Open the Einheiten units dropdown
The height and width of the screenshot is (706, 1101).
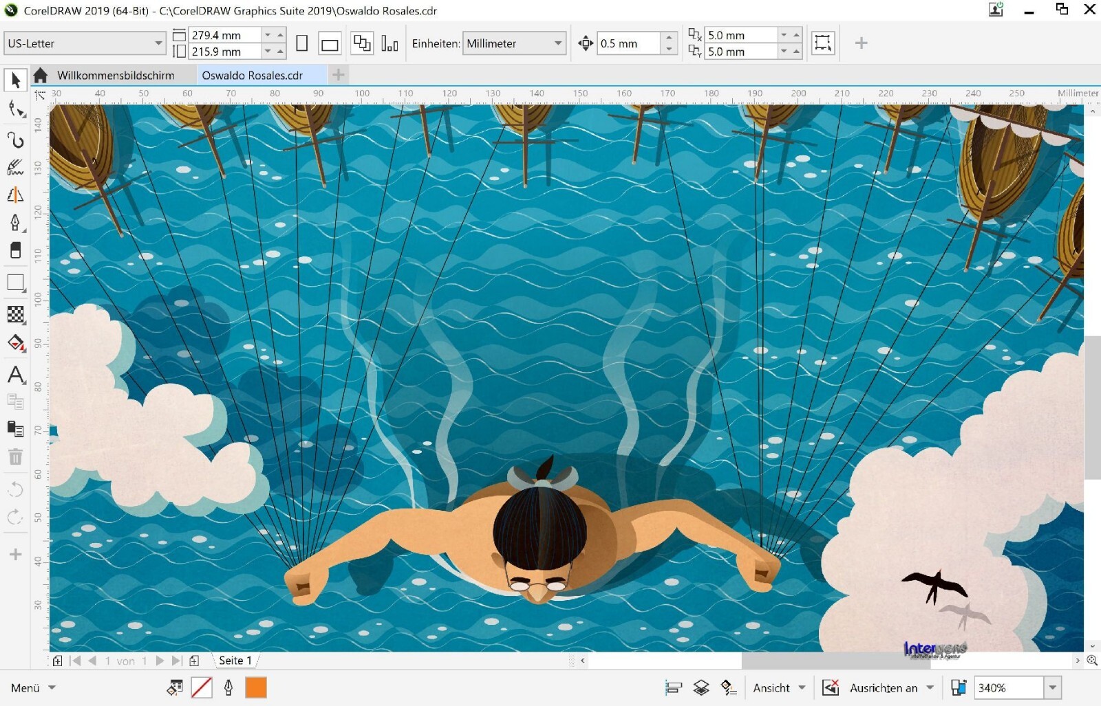514,43
